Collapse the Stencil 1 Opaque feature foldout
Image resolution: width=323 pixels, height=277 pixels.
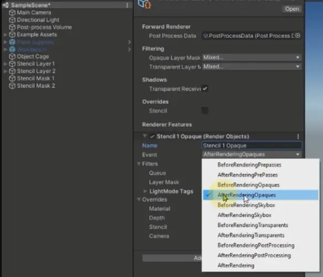(x=145, y=136)
